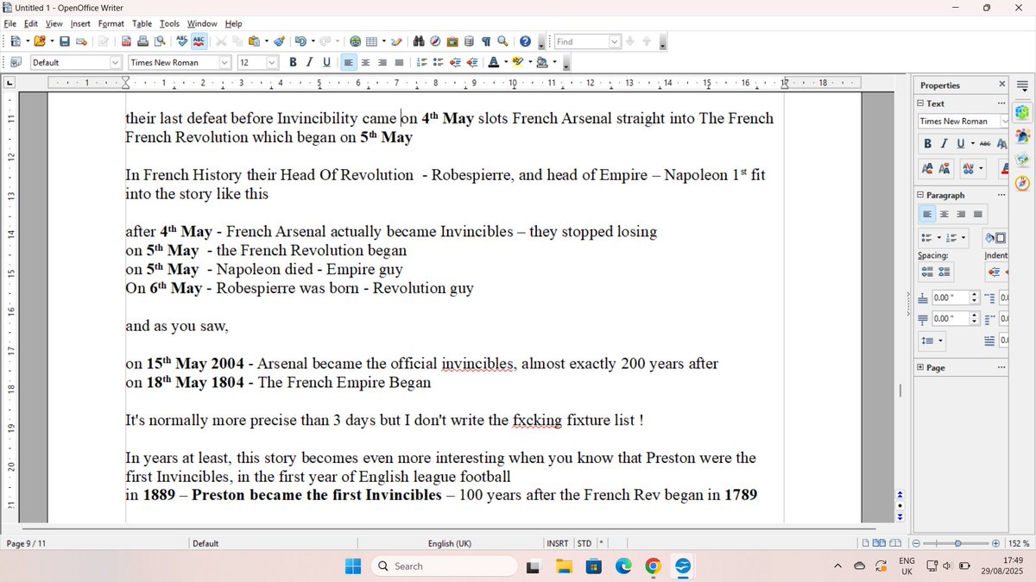Click English (UK) language in status bar
Viewport: 1036px width, 582px height.
click(450, 543)
